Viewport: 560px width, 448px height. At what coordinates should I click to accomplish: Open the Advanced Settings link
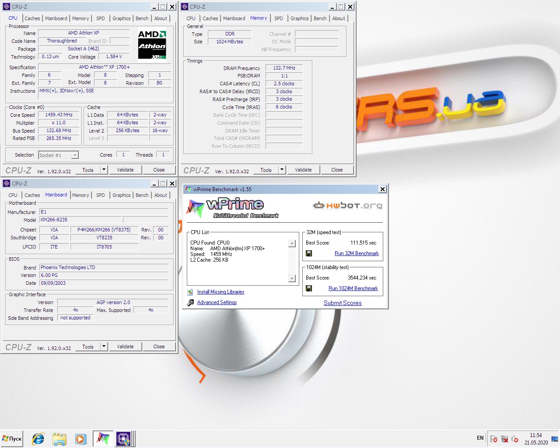pyautogui.click(x=217, y=302)
